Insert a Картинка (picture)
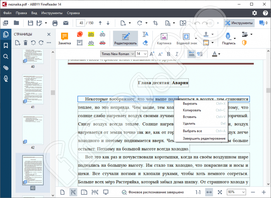The height and width of the screenshot is (198, 271). click(x=164, y=39)
